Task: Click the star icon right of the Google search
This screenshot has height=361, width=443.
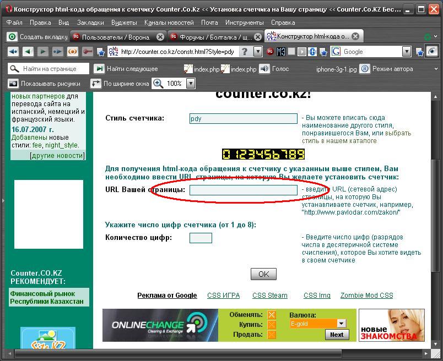Action: tap(420, 52)
